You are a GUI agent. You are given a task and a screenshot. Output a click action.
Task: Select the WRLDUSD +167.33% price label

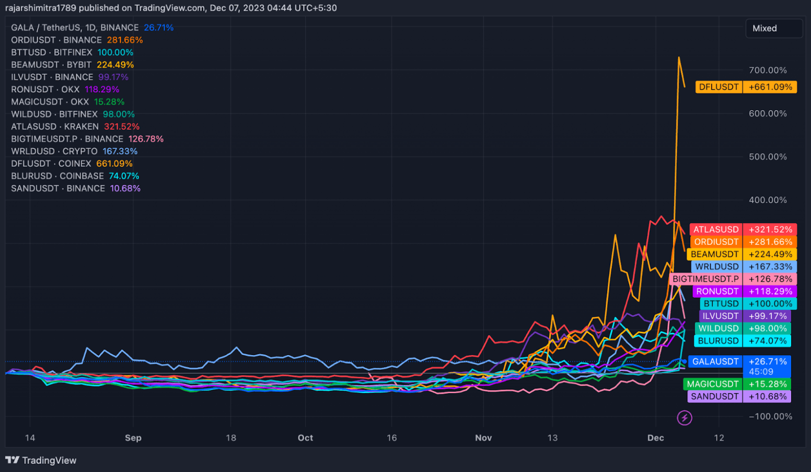[x=743, y=267]
